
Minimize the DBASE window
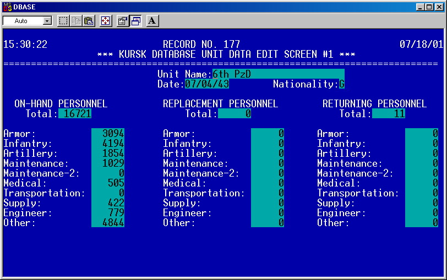coord(421,6)
